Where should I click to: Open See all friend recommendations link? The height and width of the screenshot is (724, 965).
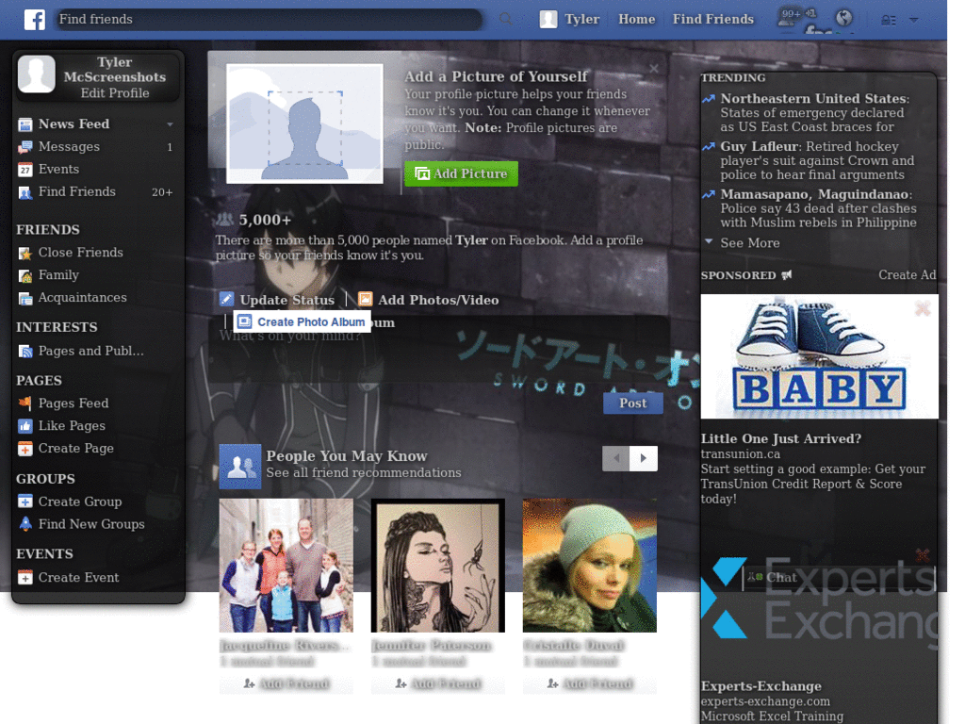tap(363, 473)
